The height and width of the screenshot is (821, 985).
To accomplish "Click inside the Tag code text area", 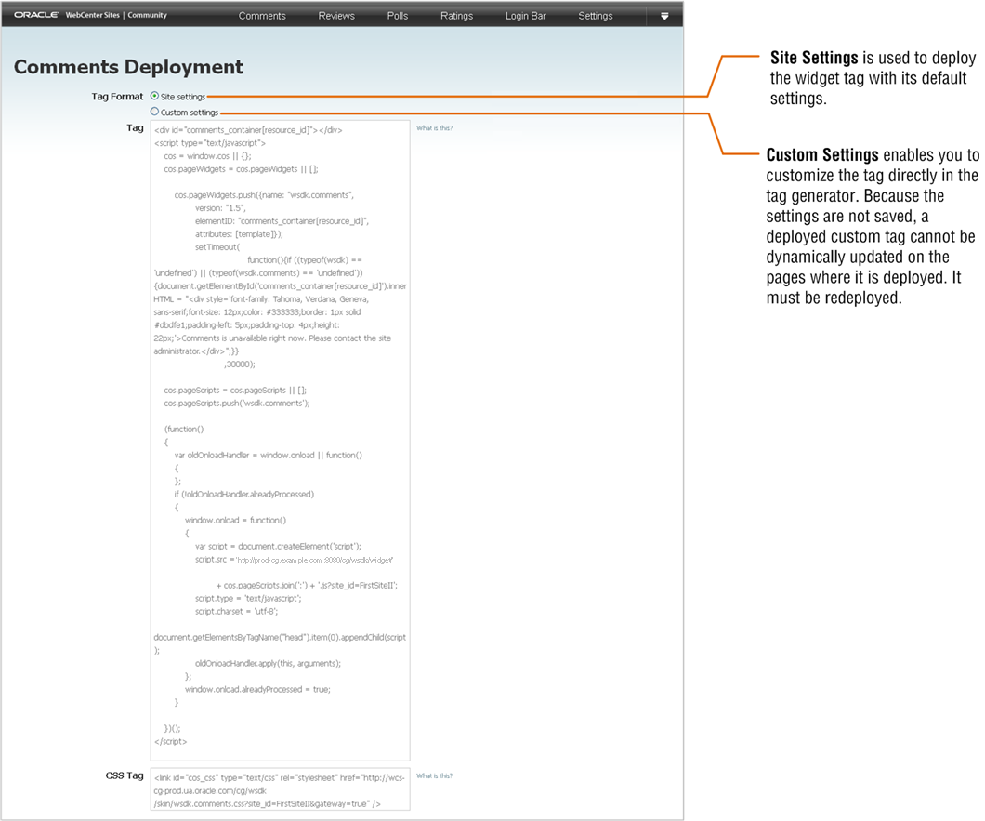I will (x=281, y=441).
